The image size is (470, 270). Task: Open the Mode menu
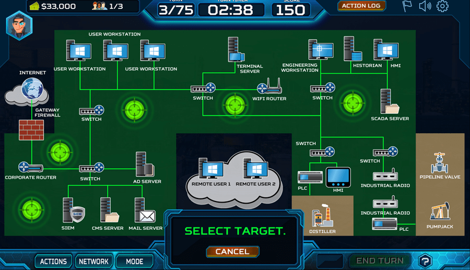tap(134, 261)
